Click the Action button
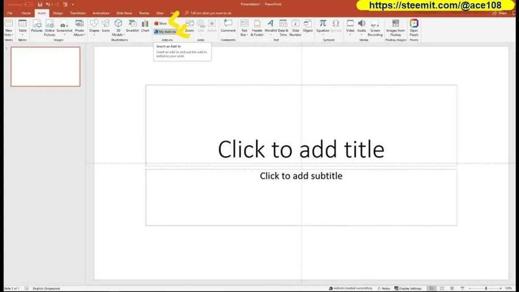This screenshot has width=519, height=292. (x=212, y=26)
